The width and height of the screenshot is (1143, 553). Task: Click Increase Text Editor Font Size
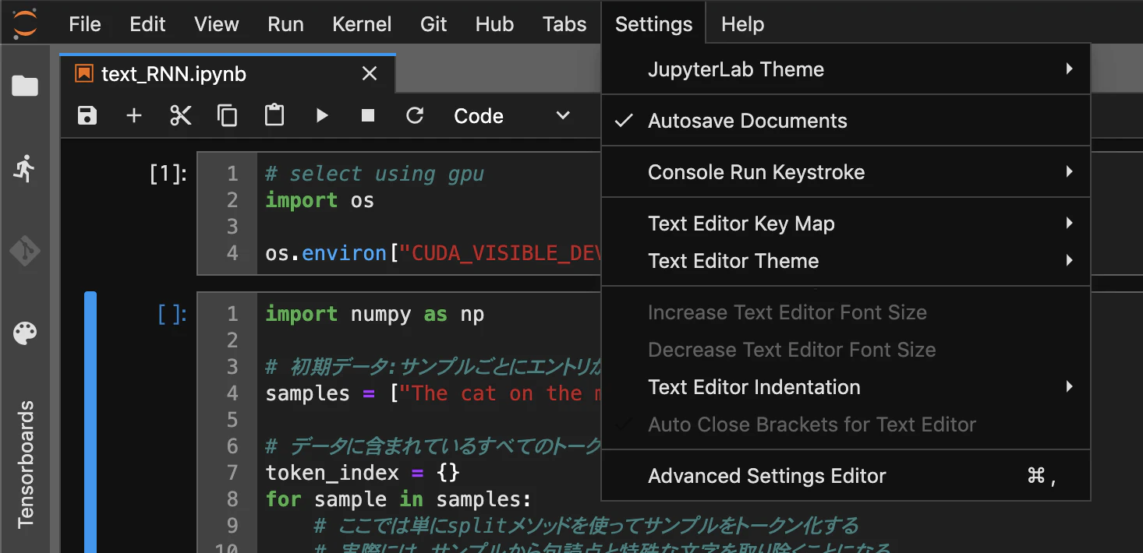point(845,312)
